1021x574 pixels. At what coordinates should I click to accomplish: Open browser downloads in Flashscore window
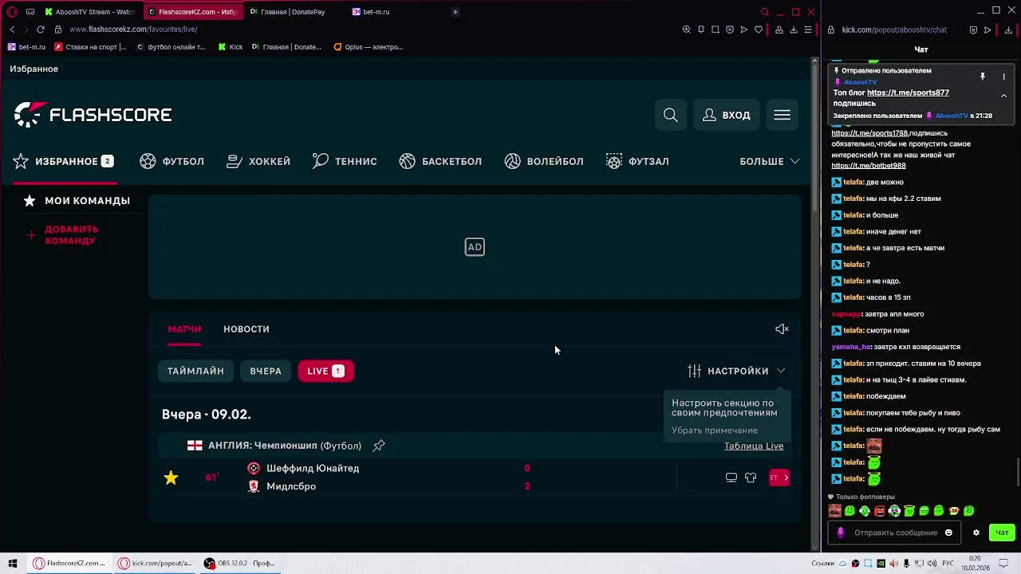tap(794, 29)
